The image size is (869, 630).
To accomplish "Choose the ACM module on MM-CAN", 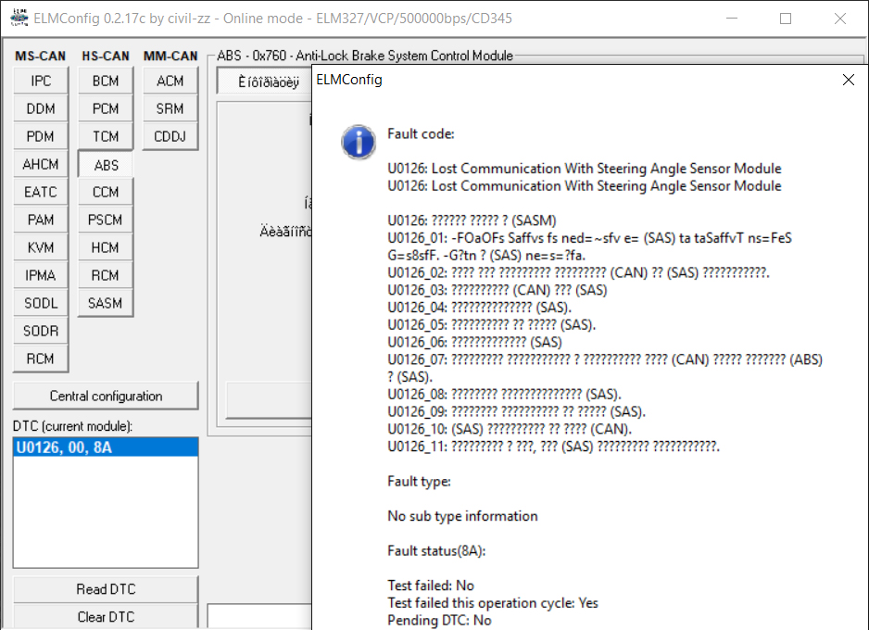I will point(170,82).
